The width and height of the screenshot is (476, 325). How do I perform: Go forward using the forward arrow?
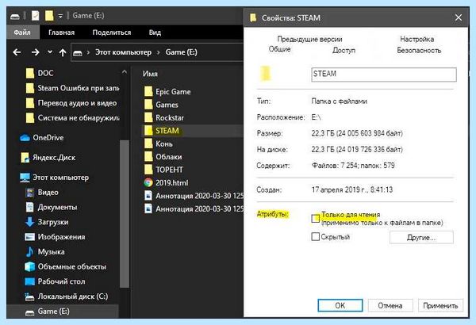point(35,52)
